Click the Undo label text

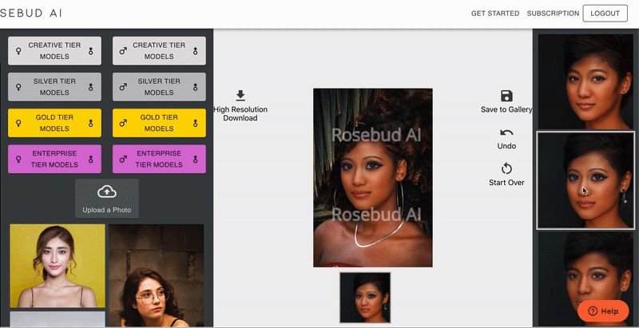[x=506, y=146]
